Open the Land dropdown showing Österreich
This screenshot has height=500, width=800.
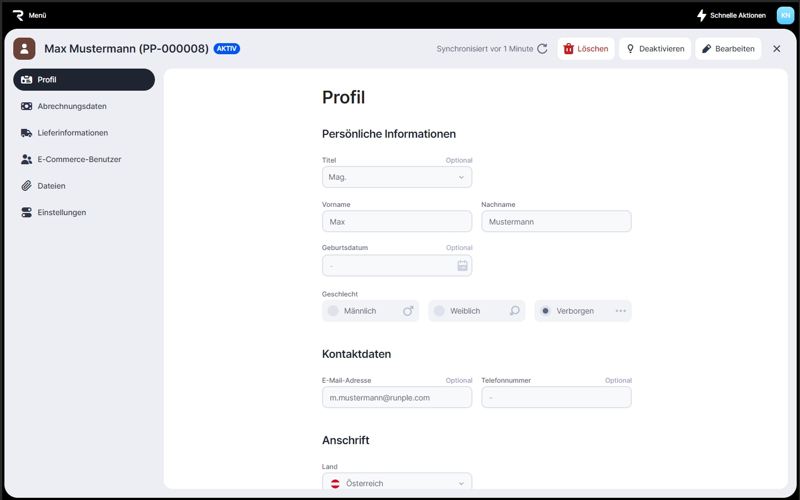[x=397, y=483]
